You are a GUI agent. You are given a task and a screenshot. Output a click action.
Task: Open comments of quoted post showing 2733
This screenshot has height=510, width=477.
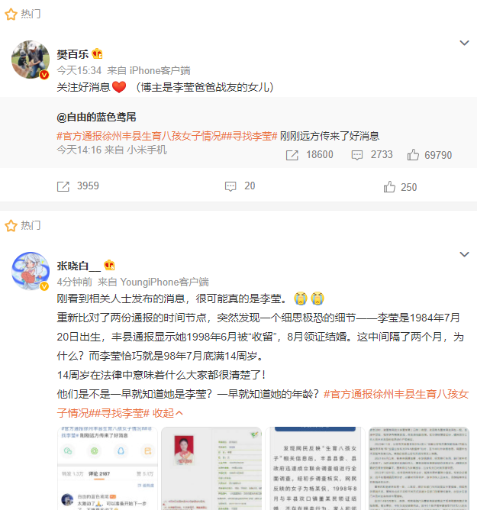pyautogui.click(x=372, y=155)
